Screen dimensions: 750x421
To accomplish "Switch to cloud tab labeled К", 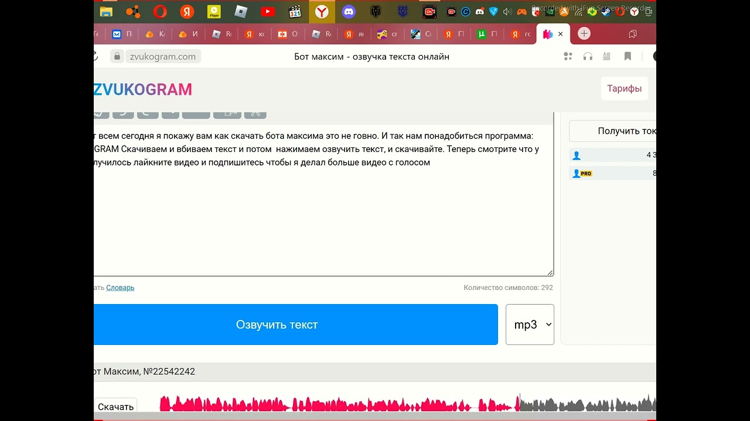I will [x=155, y=34].
